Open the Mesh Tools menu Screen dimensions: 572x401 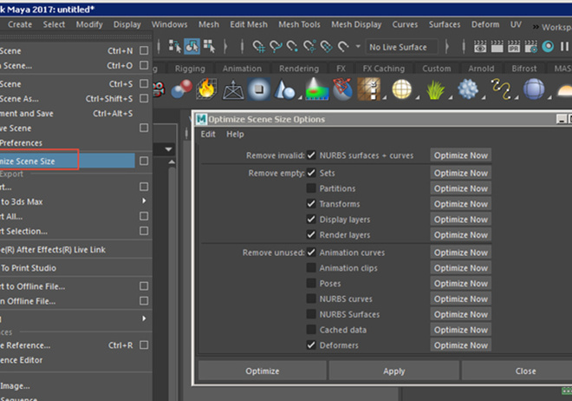tap(300, 24)
